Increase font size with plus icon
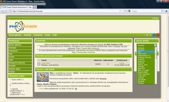This screenshot has width=169, height=102. 150,35
